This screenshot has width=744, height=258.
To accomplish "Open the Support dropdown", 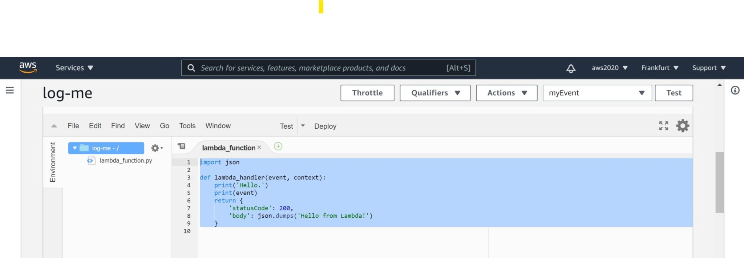I will [x=709, y=68].
